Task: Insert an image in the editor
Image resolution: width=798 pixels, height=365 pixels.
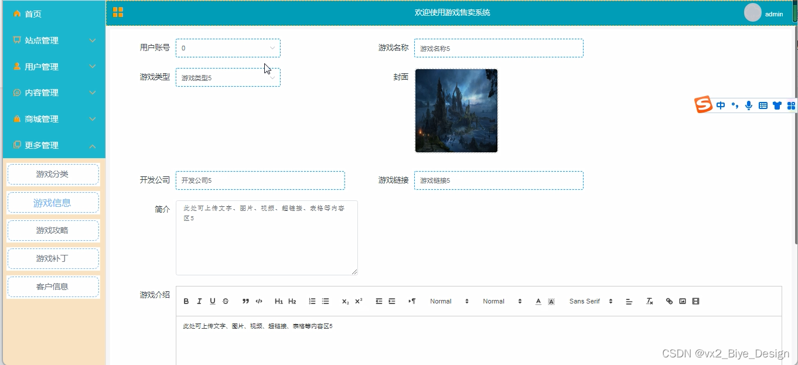Action: [683, 301]
